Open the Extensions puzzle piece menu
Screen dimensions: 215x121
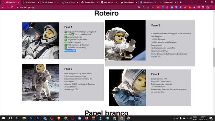point(194,7)
